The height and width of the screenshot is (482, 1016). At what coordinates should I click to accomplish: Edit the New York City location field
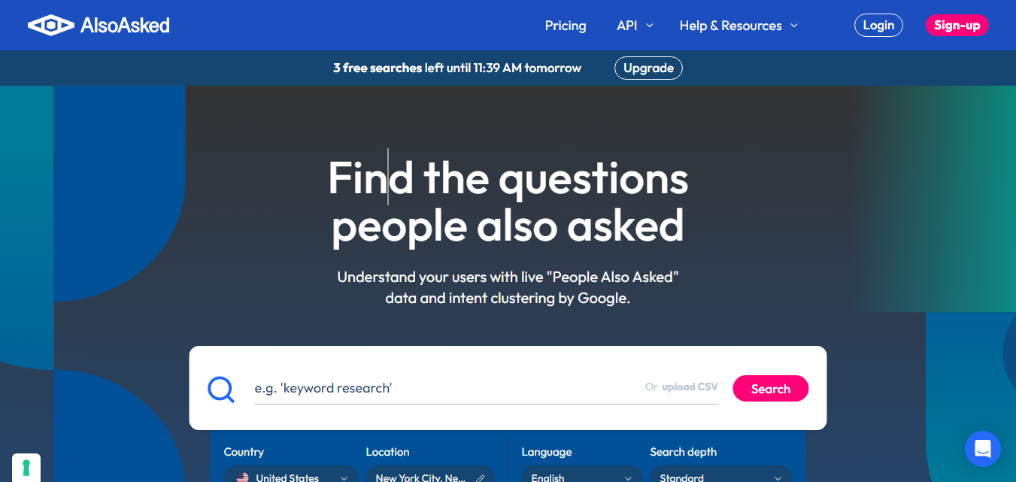[x=430, y=474]
